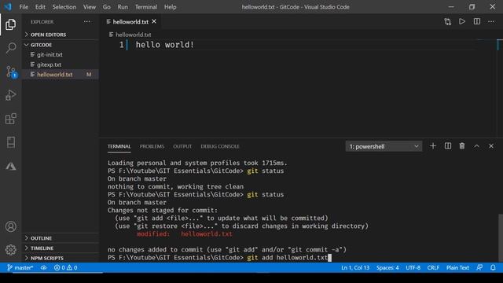Click CRLF end of line setting

(x=433, y=267)
